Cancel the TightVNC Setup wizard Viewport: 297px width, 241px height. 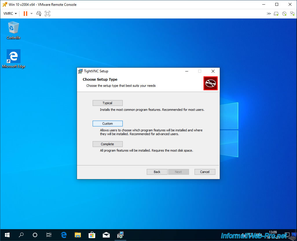205,172
